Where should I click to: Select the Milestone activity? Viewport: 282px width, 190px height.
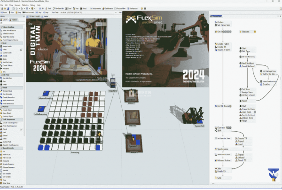point(6,69)
